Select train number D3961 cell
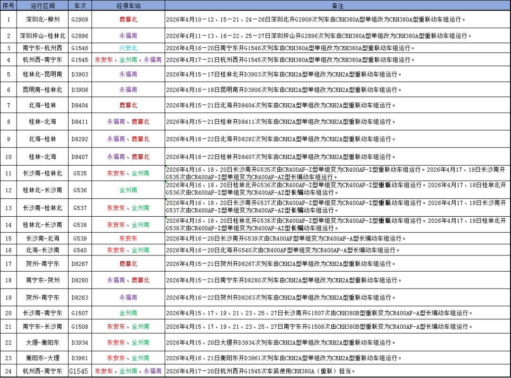511x378 pixels. [79, 358]
